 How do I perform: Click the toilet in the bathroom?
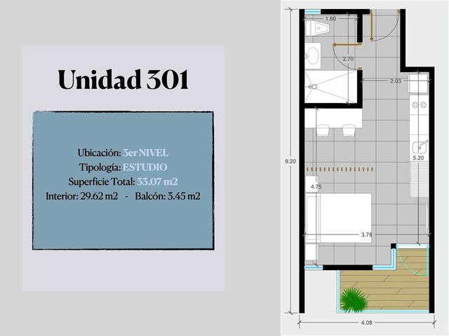317,28
